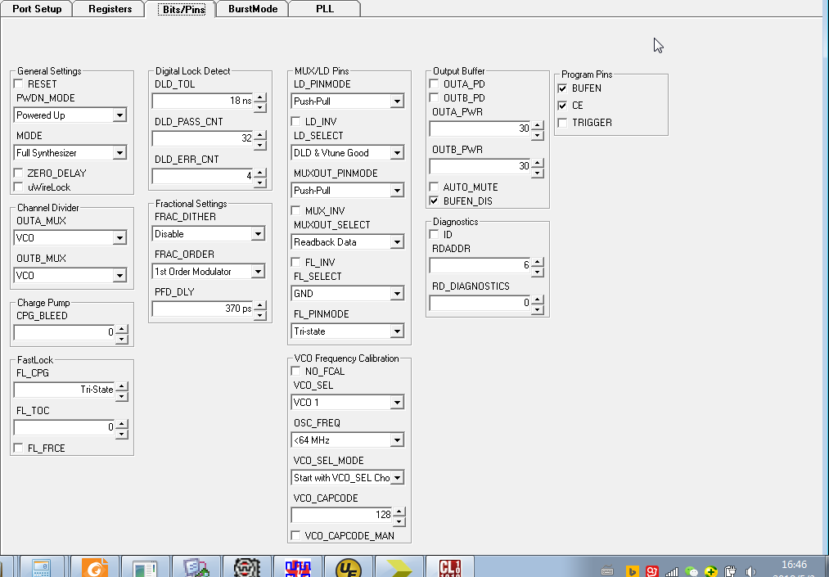Click the RDADDR value field
Viewport: 829px width, 577px height.
[480, 265]
